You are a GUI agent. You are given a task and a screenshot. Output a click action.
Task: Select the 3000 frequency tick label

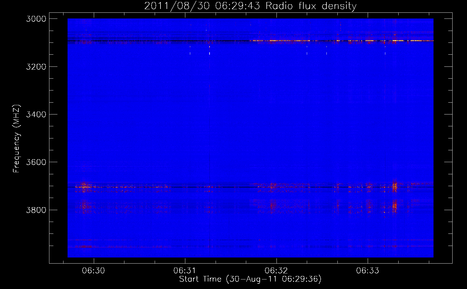[36, 19]
